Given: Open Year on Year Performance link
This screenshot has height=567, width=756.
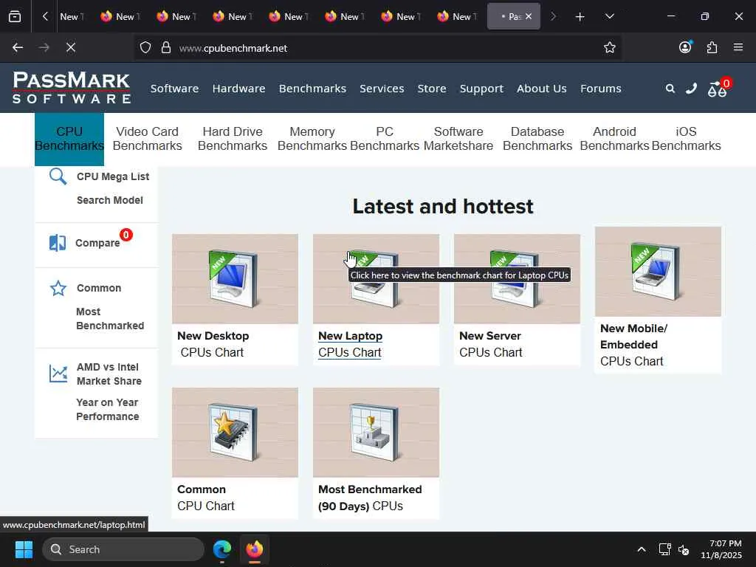Looking at the screenshot, I should (x=108, y=409).
